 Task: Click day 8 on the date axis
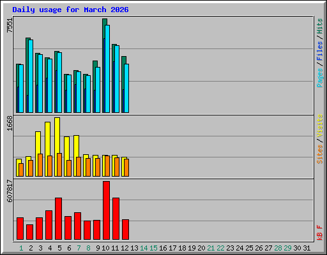[x=88, y=248]
